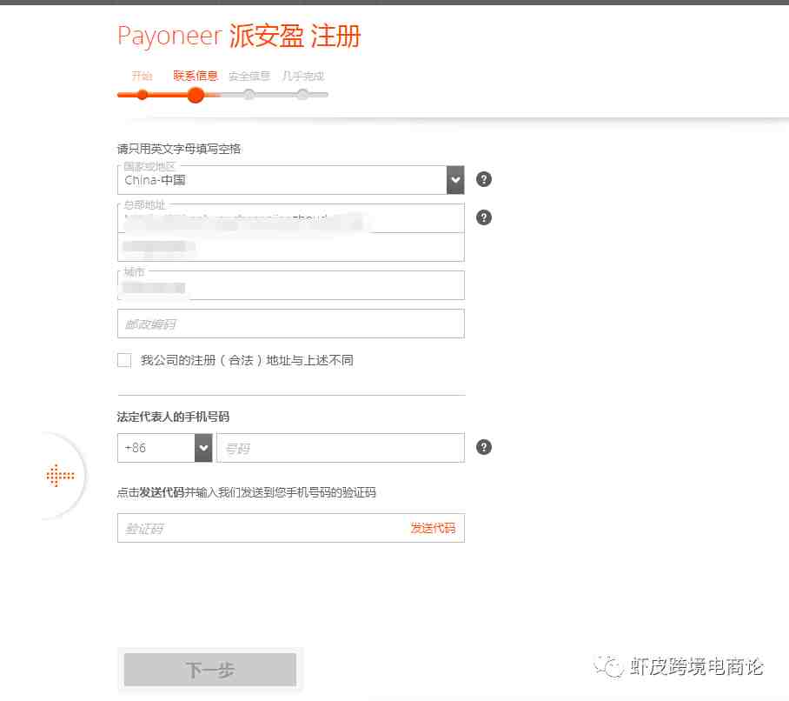Go to the 开始 step
The width and height of the screenshot is (789, 701).
tap(142, 76)
